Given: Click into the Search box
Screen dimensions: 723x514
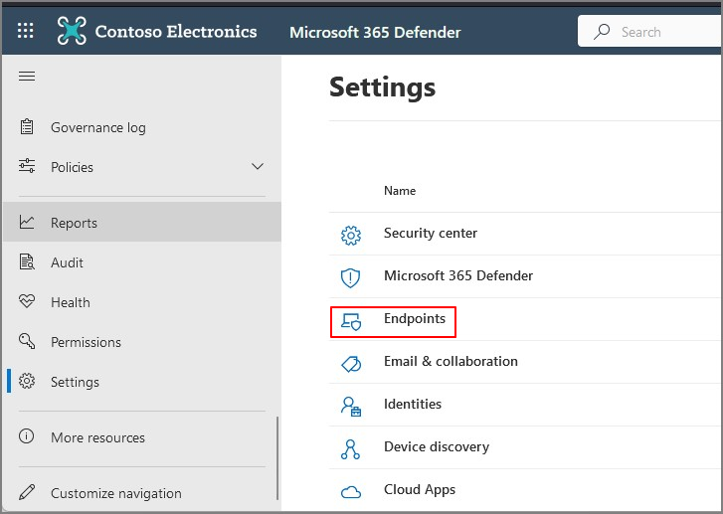Looking at the screenshot, I should click(649, 31).
